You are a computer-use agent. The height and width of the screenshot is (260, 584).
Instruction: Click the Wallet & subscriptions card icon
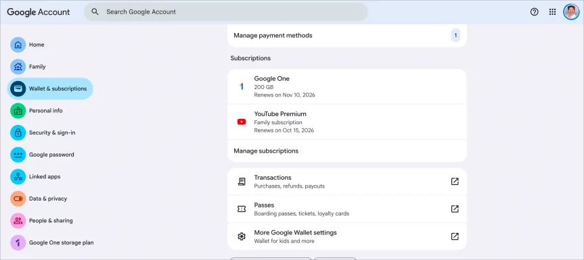pos(18,88)
